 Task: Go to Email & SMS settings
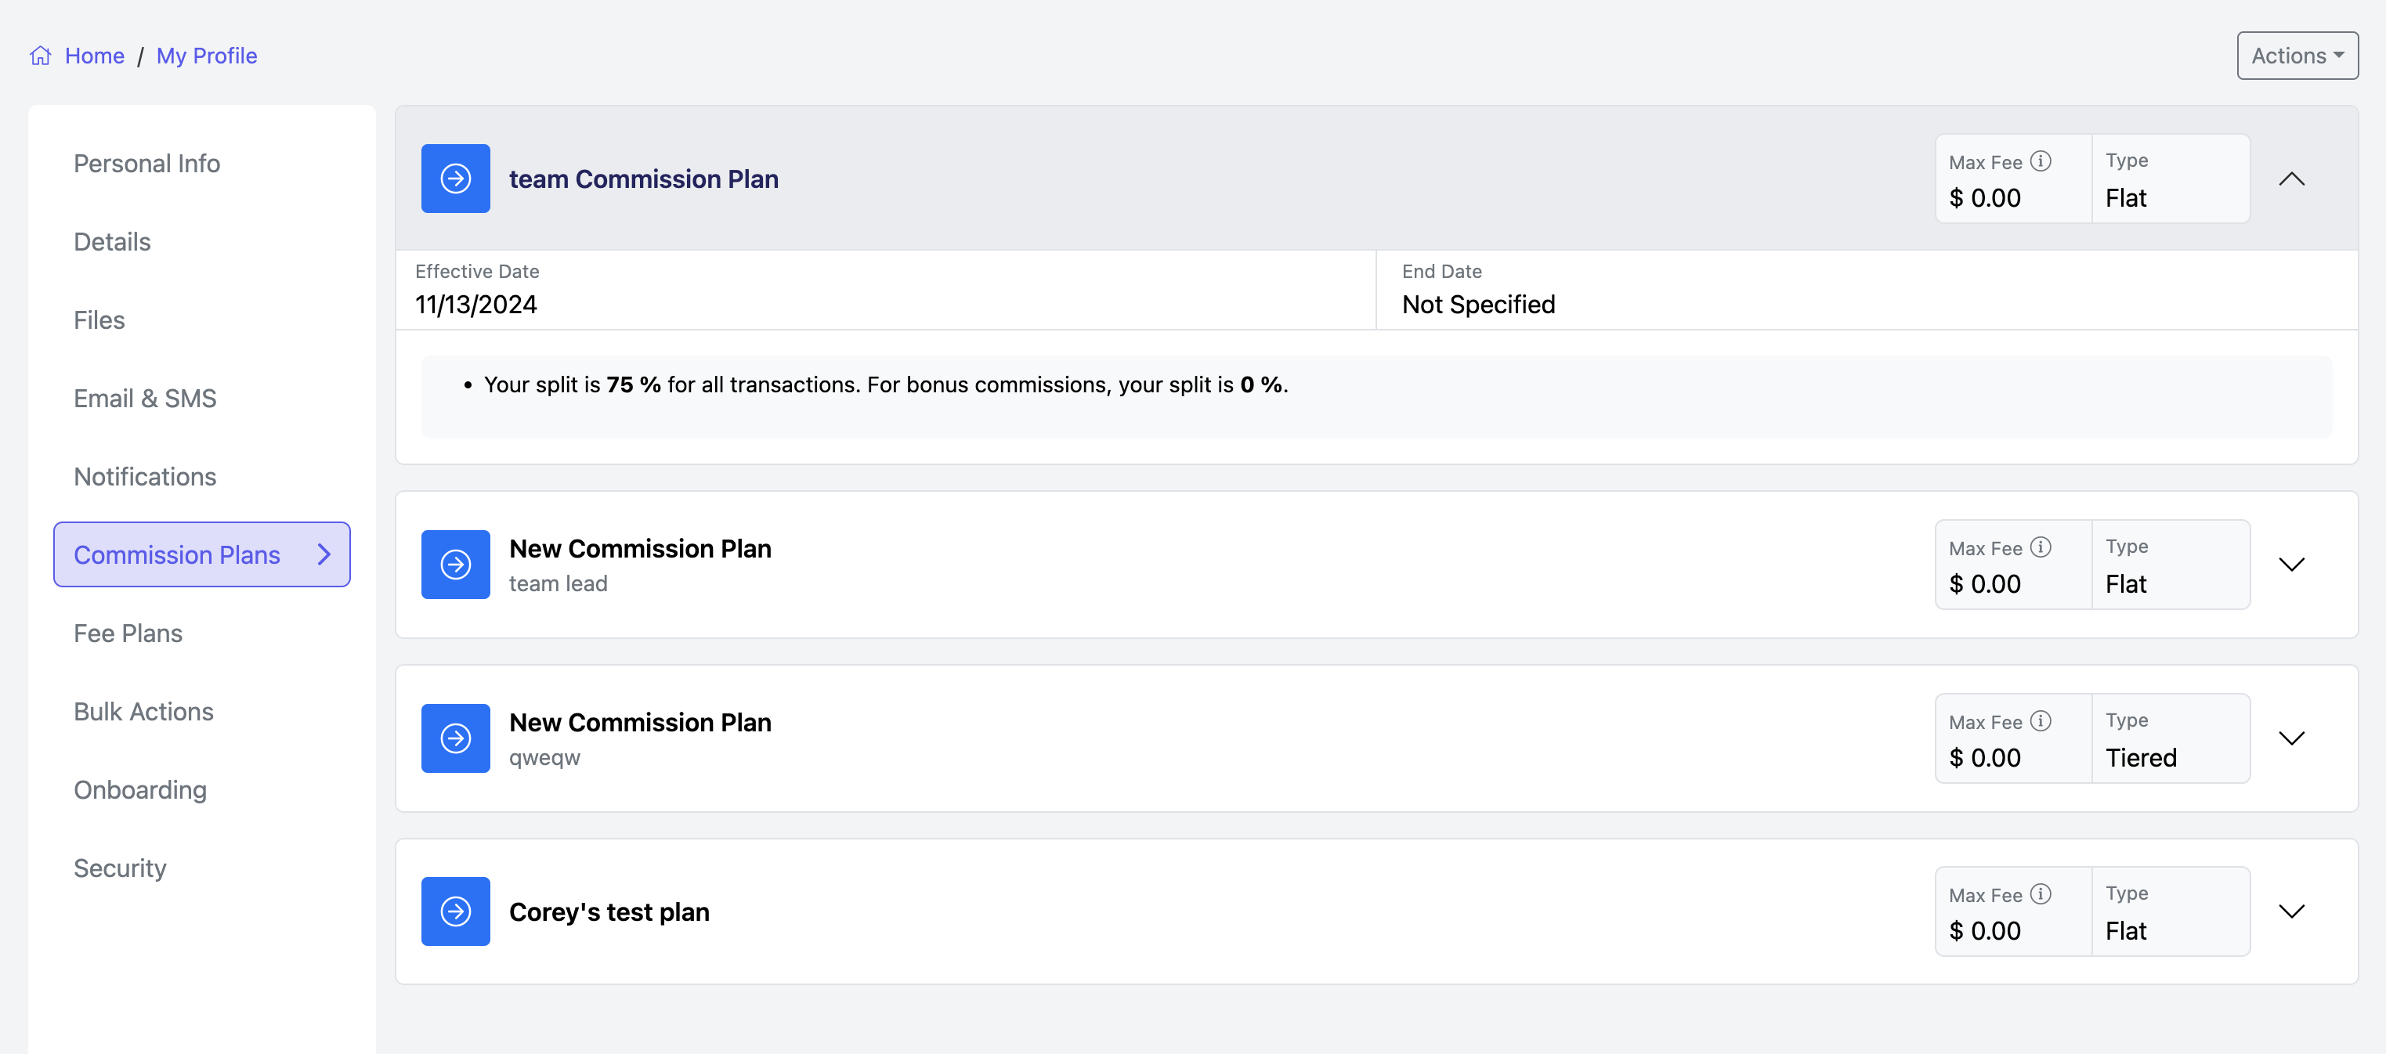pos(144,399)
